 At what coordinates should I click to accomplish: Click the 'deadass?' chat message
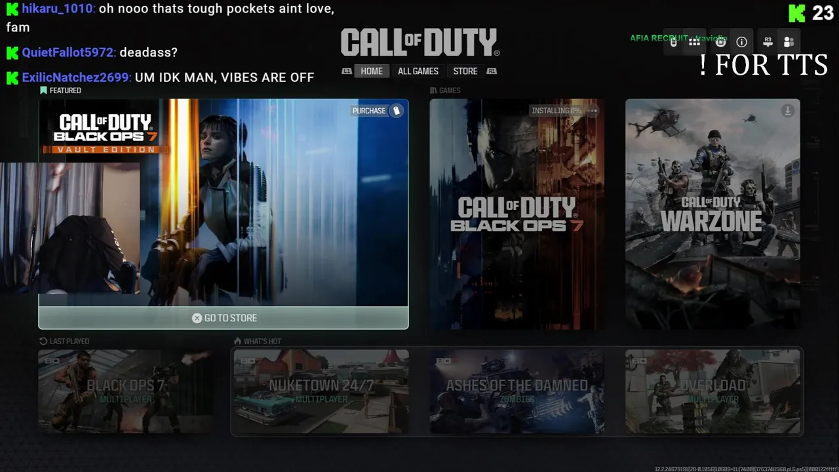click(x=148, y=52)
